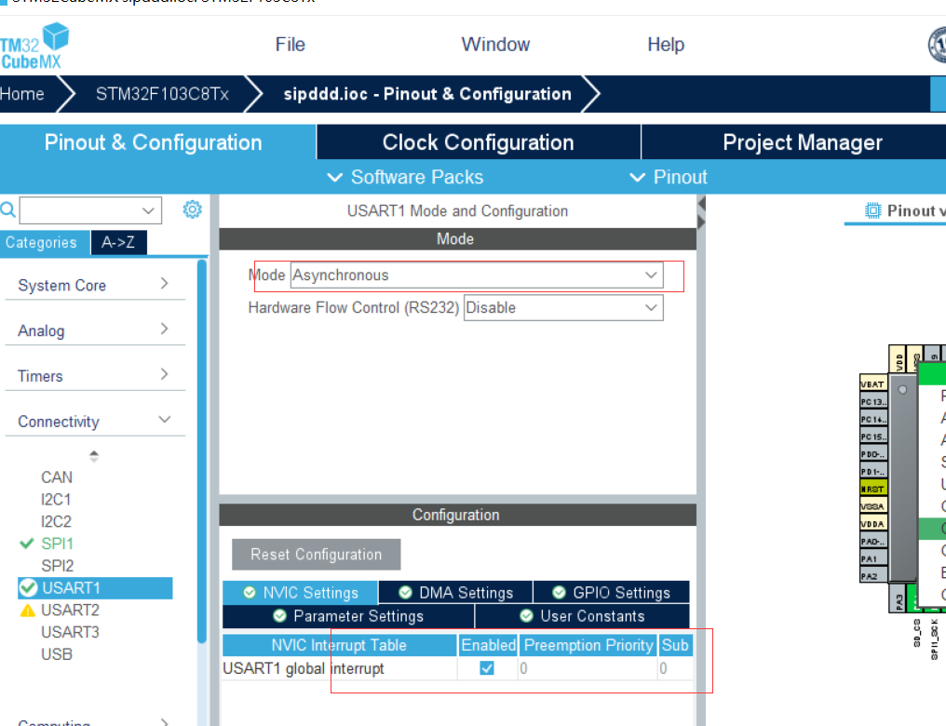Click the Pinout view chip icon
Screen dimensions: 946x726
click(872, 210)
